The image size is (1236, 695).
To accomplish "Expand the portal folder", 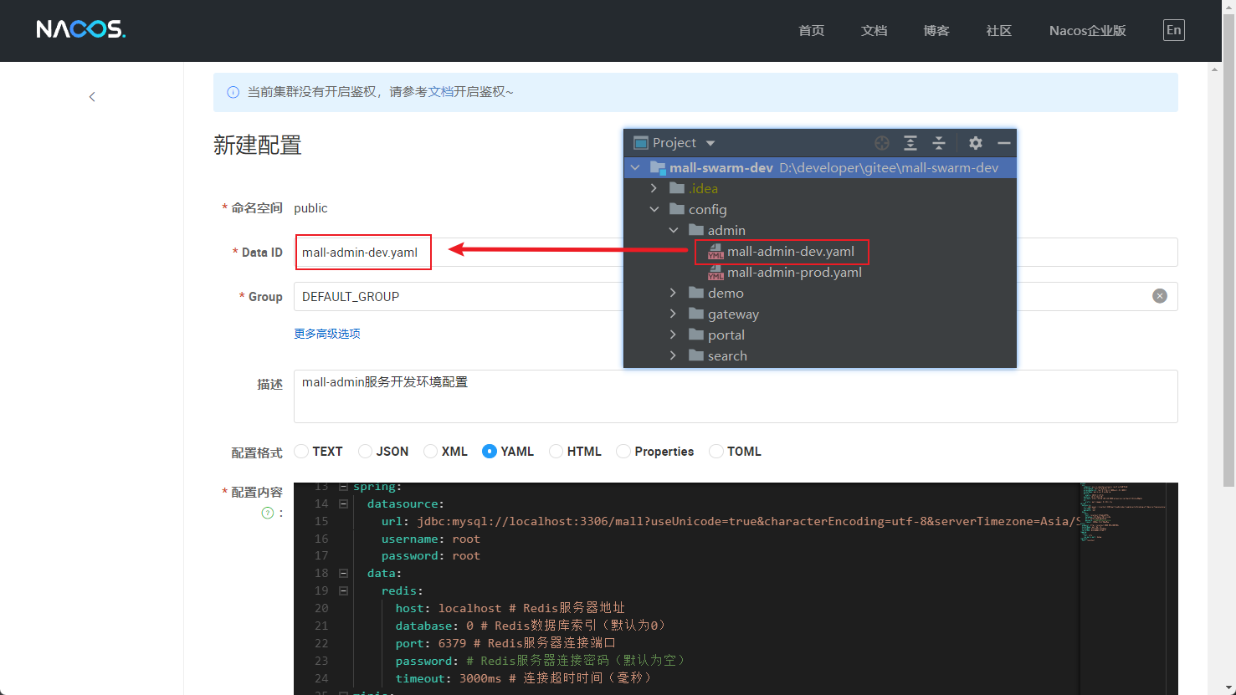I will point(673,335).
